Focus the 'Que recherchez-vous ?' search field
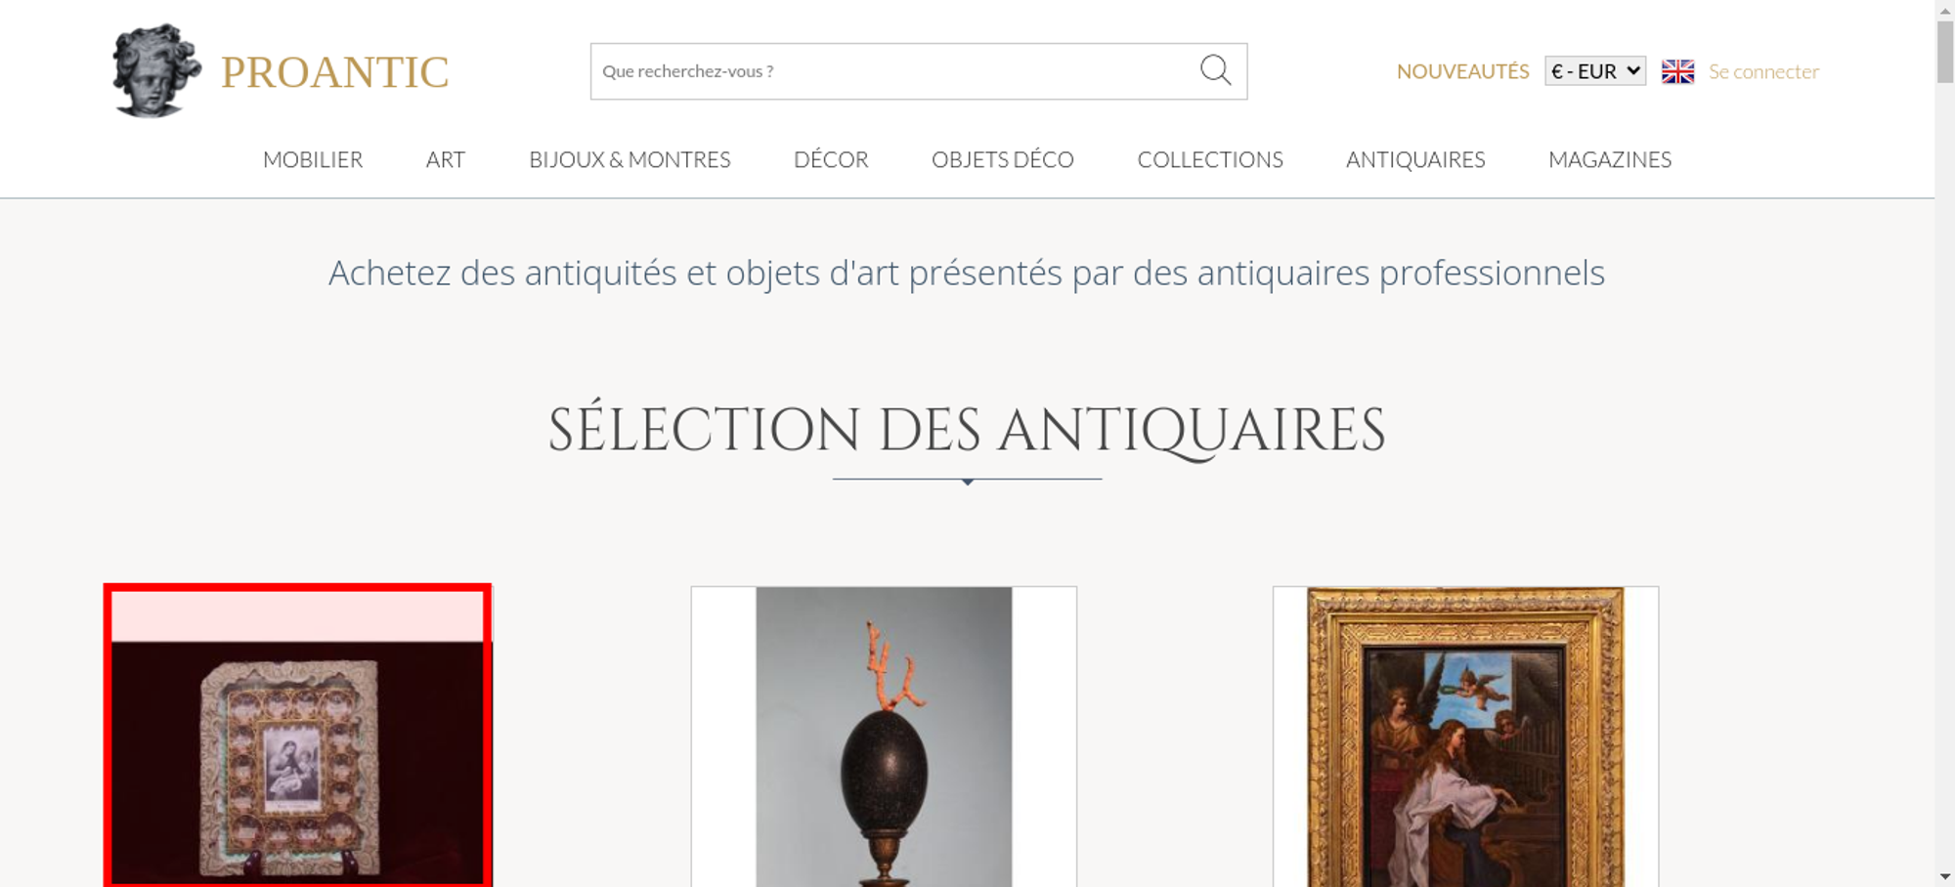 pos(894,71)
